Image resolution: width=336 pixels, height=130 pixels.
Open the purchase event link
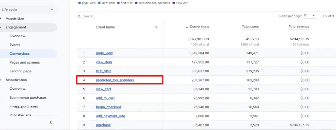tap(103, 125)
